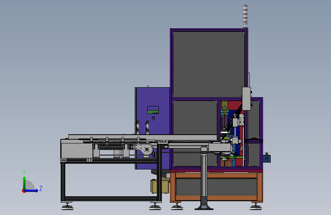Viewport: 331px width, 215px height.
Task: Pick the dark panel inside the orange base frame
Action: pos(216,187)
